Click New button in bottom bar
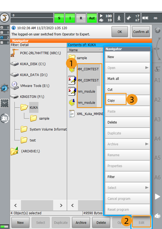162x229 pixels. (x=20, y=222)
